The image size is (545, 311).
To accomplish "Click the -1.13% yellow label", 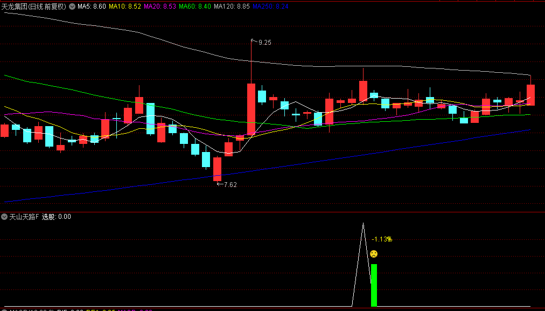I will (x=382, y=239).
